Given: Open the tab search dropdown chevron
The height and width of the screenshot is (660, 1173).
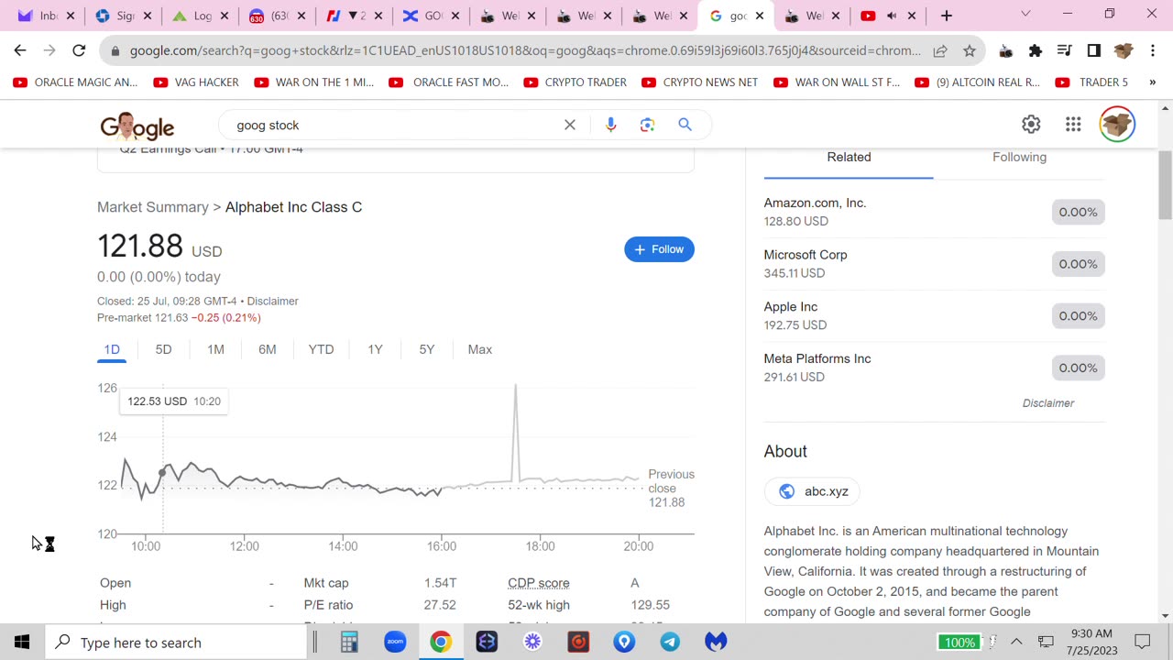Looking at the screenshot, I should point(1025,14).
